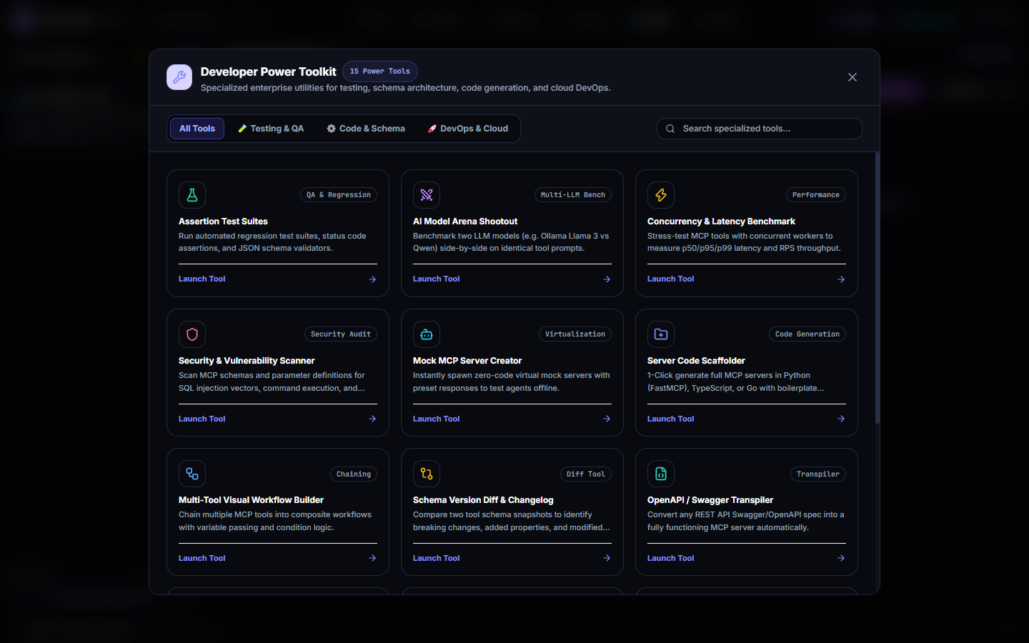Click the arrow on the Concurrency & Latency Benchmark card
The image size is (1029, 643).
click(841, 279)
